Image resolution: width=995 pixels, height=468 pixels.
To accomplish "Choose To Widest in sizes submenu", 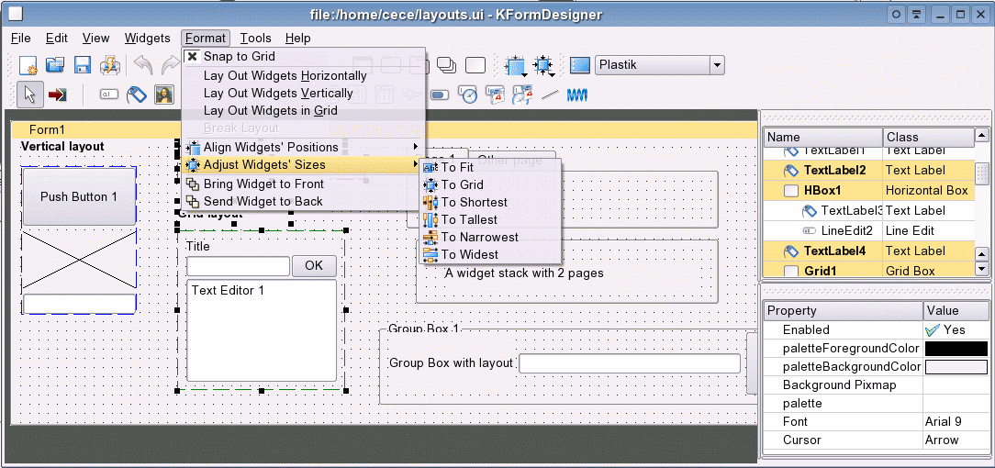I will coord(469,254).
